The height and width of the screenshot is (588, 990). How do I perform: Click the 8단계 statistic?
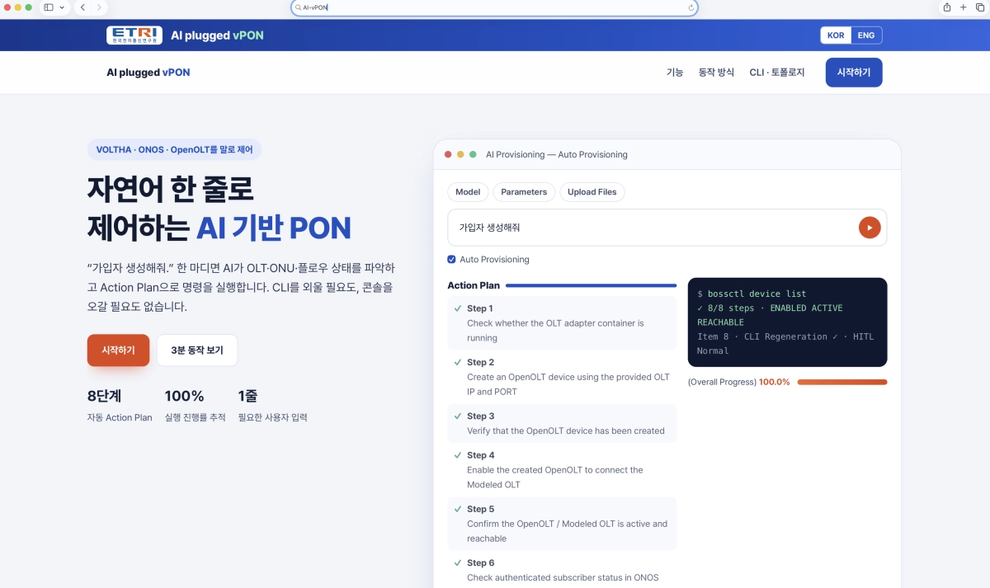104,396
